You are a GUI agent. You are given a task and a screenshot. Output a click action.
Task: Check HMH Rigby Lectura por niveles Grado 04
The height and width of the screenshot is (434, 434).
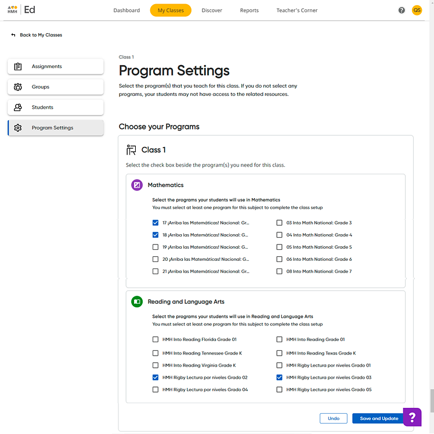155,390
